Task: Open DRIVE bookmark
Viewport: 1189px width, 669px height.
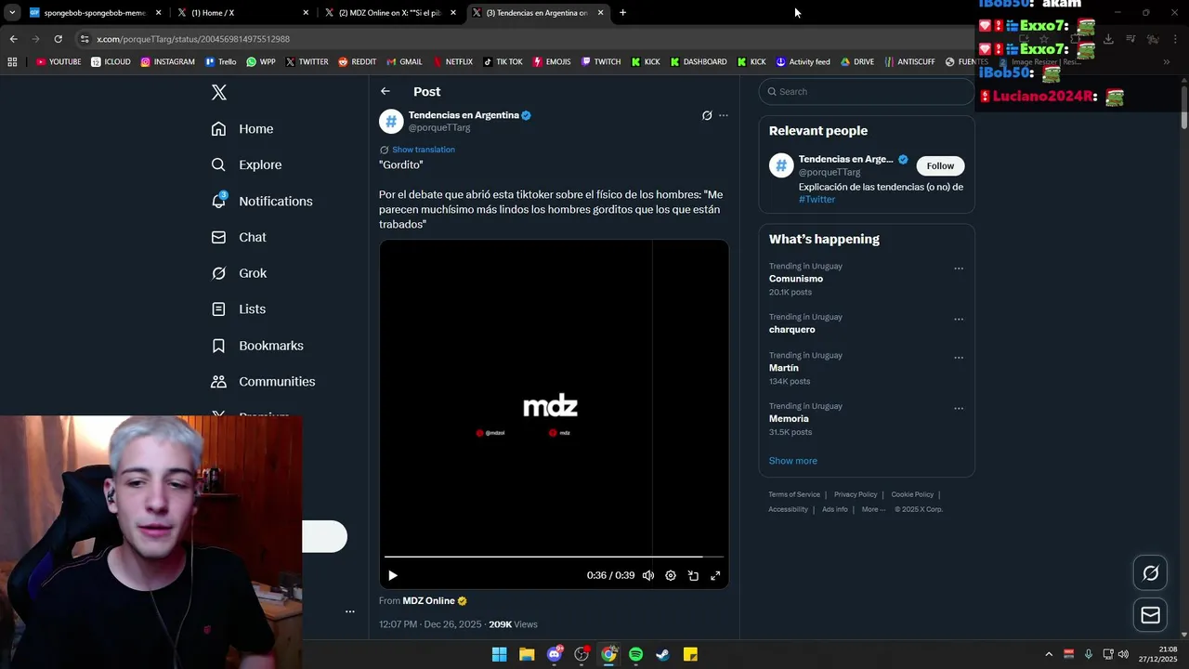Action: point(857,62)
